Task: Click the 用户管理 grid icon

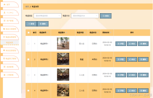Action: click(5, 21)
